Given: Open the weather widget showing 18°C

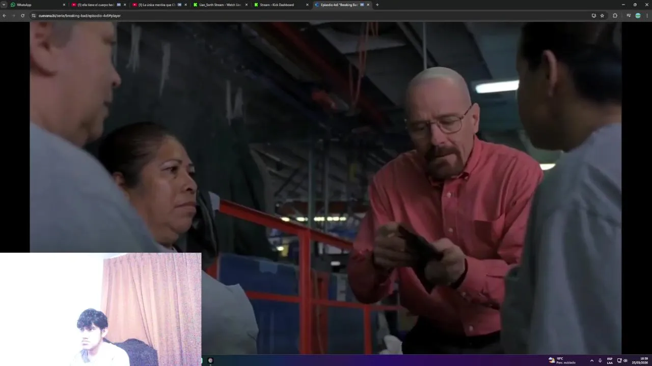Looking at the screenshot, I should pos(562,360).
